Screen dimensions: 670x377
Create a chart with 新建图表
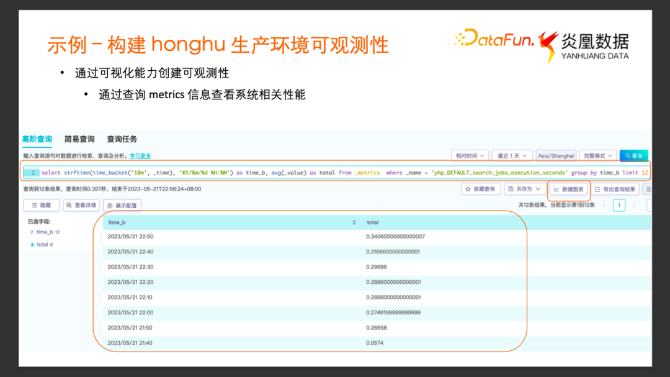(x=569, y=189)
